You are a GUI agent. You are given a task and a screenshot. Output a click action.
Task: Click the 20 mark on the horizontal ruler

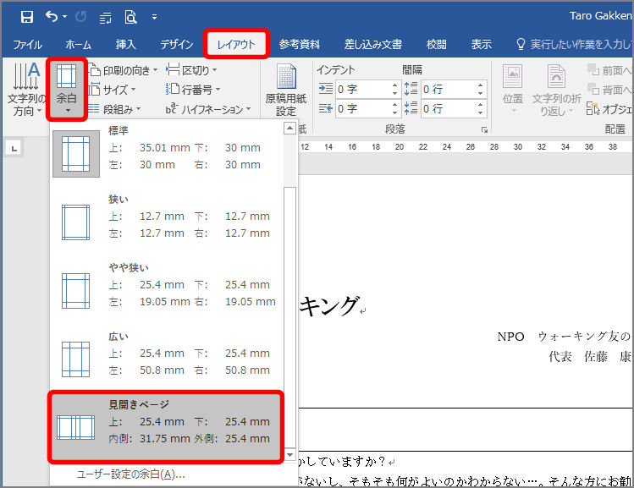pos(399,147)
